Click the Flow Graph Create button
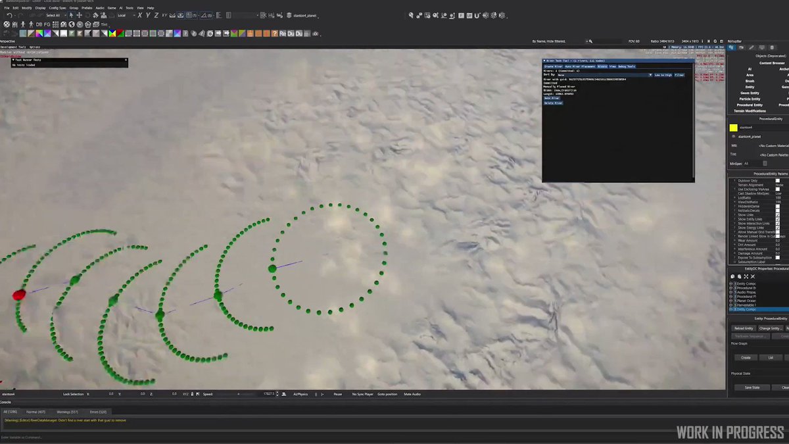 pyautogui.click(x=746, y=357)
